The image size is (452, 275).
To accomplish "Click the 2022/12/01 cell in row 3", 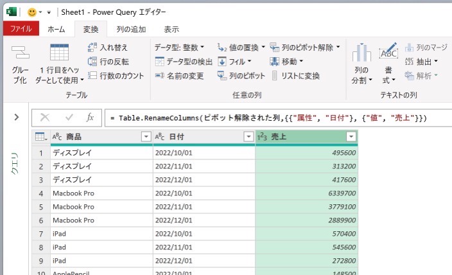I will coord(204,180).
